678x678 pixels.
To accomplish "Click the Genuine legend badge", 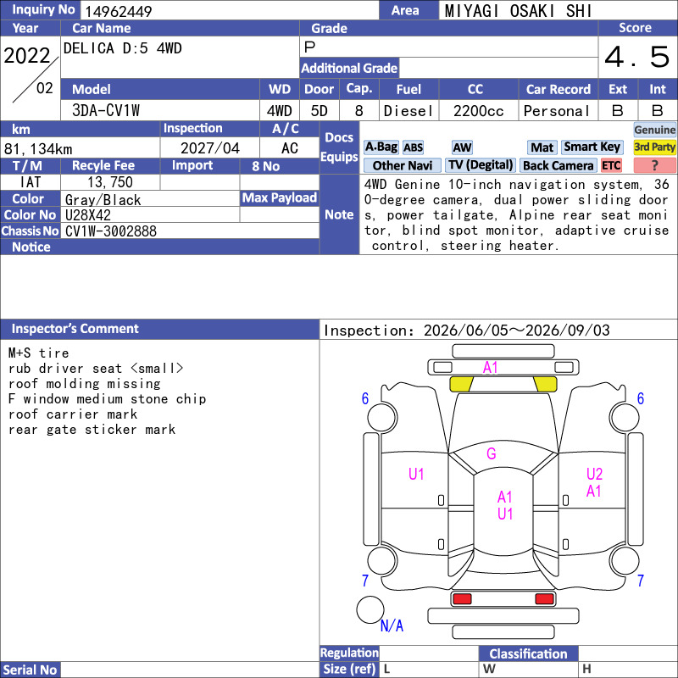I will [654, 130].
